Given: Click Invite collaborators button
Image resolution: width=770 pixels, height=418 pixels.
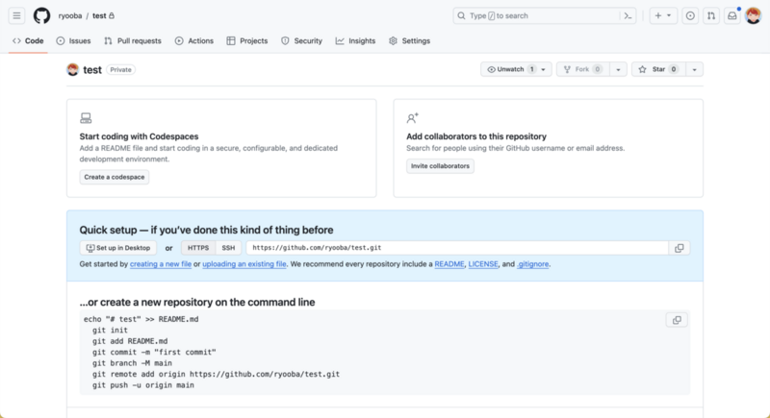Looking at the screenshot, I should point(440,166).
